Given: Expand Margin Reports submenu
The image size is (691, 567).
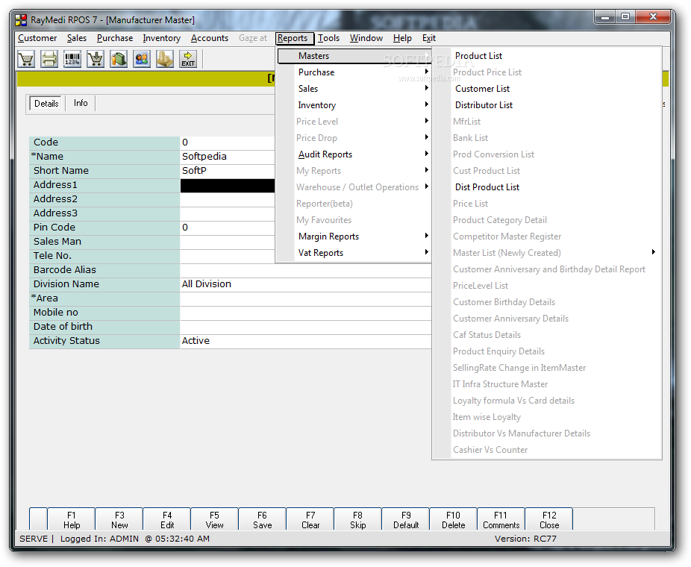Looking at the screenshot, I should (x=354, y=236).
